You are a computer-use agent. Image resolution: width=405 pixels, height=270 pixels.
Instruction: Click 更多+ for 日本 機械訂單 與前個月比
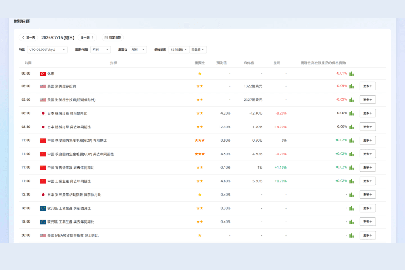[368, 113]
